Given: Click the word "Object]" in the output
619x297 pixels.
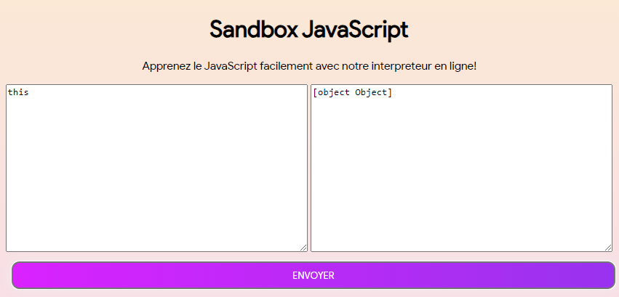Looking at the screenshot, I should pos(374,93).
